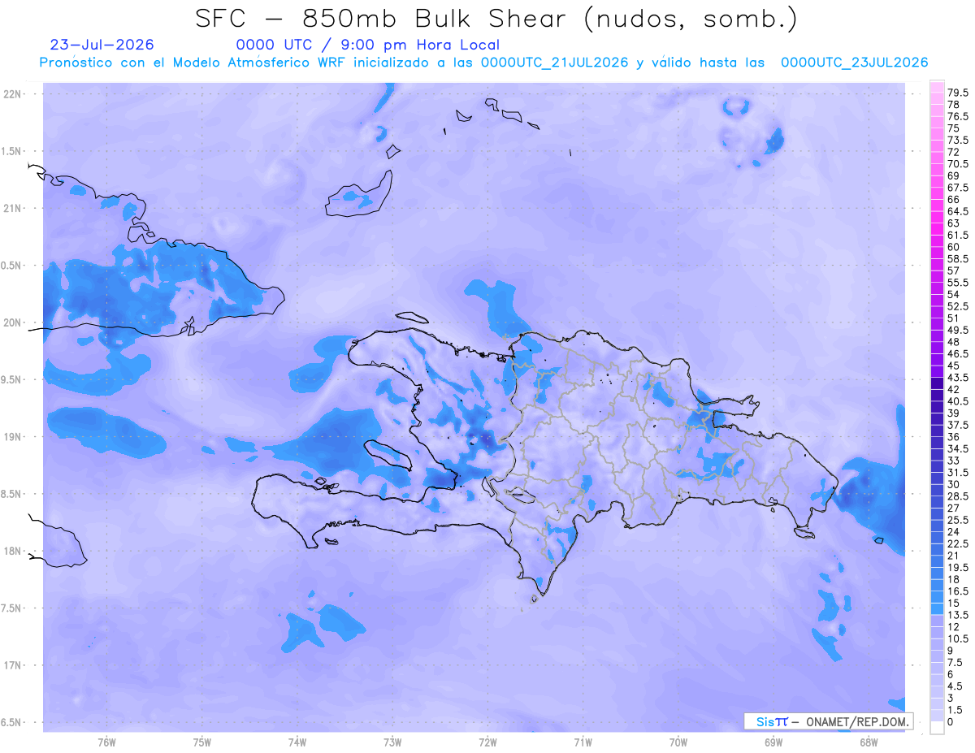Click the dark purple swatch between 42 and 43.5
Image resolution: width=975 pixels, height=753 pixels.
(937, 383)
